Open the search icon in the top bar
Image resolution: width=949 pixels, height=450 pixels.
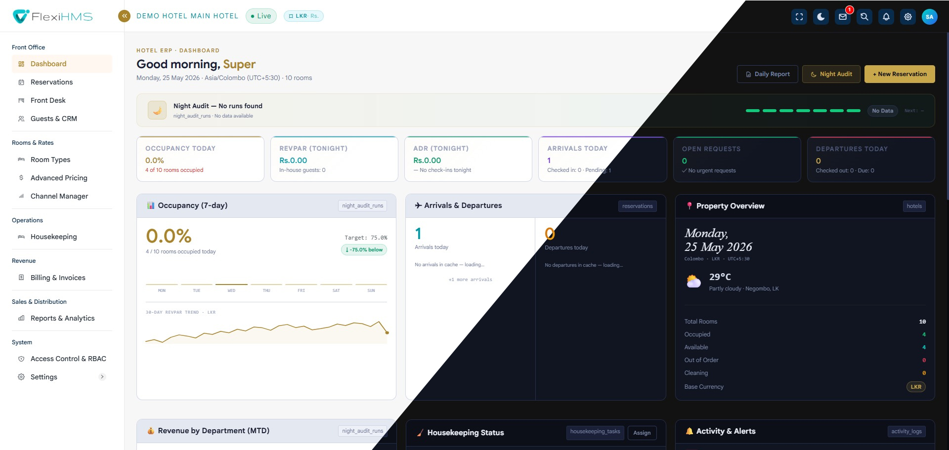coord(864,17)
